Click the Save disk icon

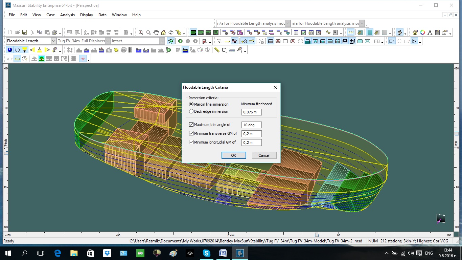25,32
